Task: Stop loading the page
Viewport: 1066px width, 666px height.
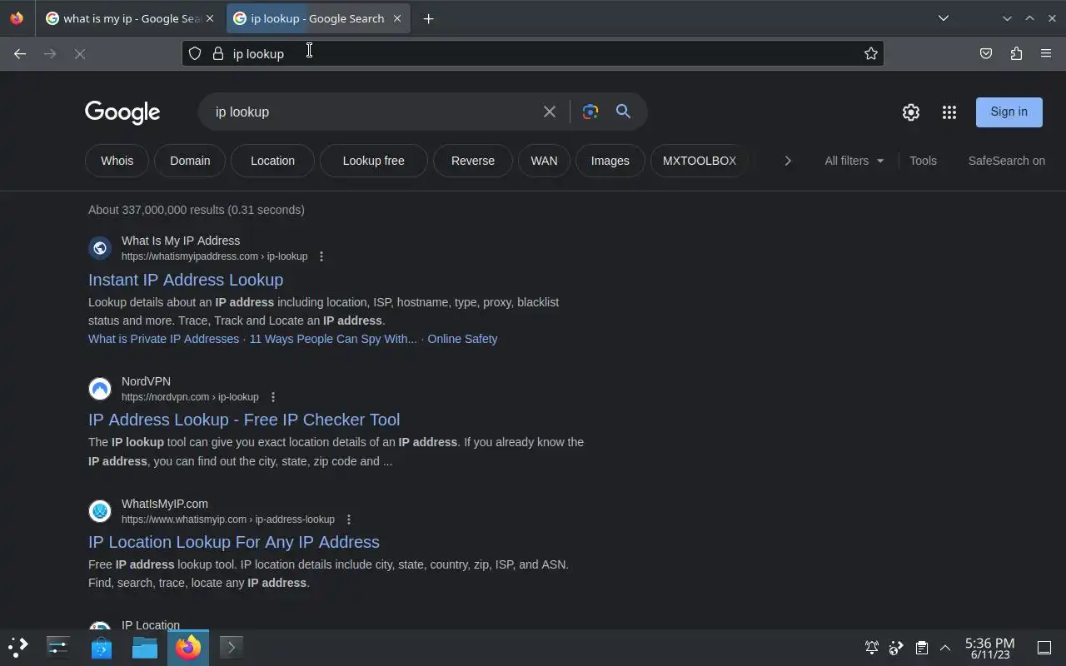Action: tap(80, 53)
